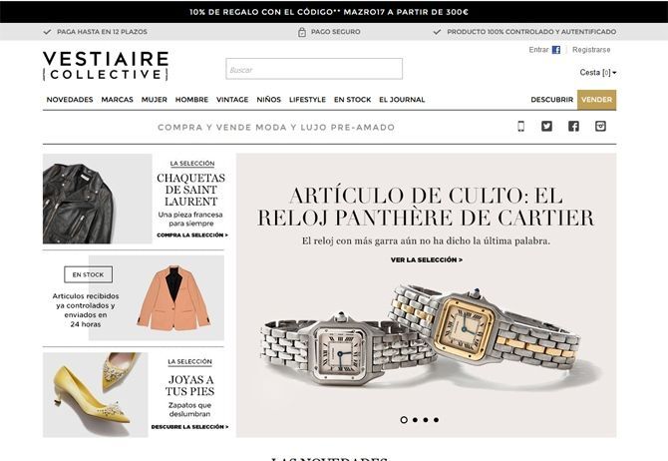Click the Buscar search field
The height and width of the screenshot is (461, 668).
coord(314,69)
